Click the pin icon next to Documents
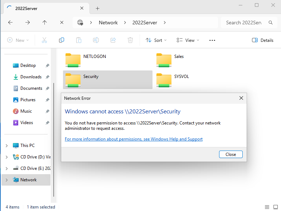Viewport: 281px width, 211px height. [x=47, y=88]
